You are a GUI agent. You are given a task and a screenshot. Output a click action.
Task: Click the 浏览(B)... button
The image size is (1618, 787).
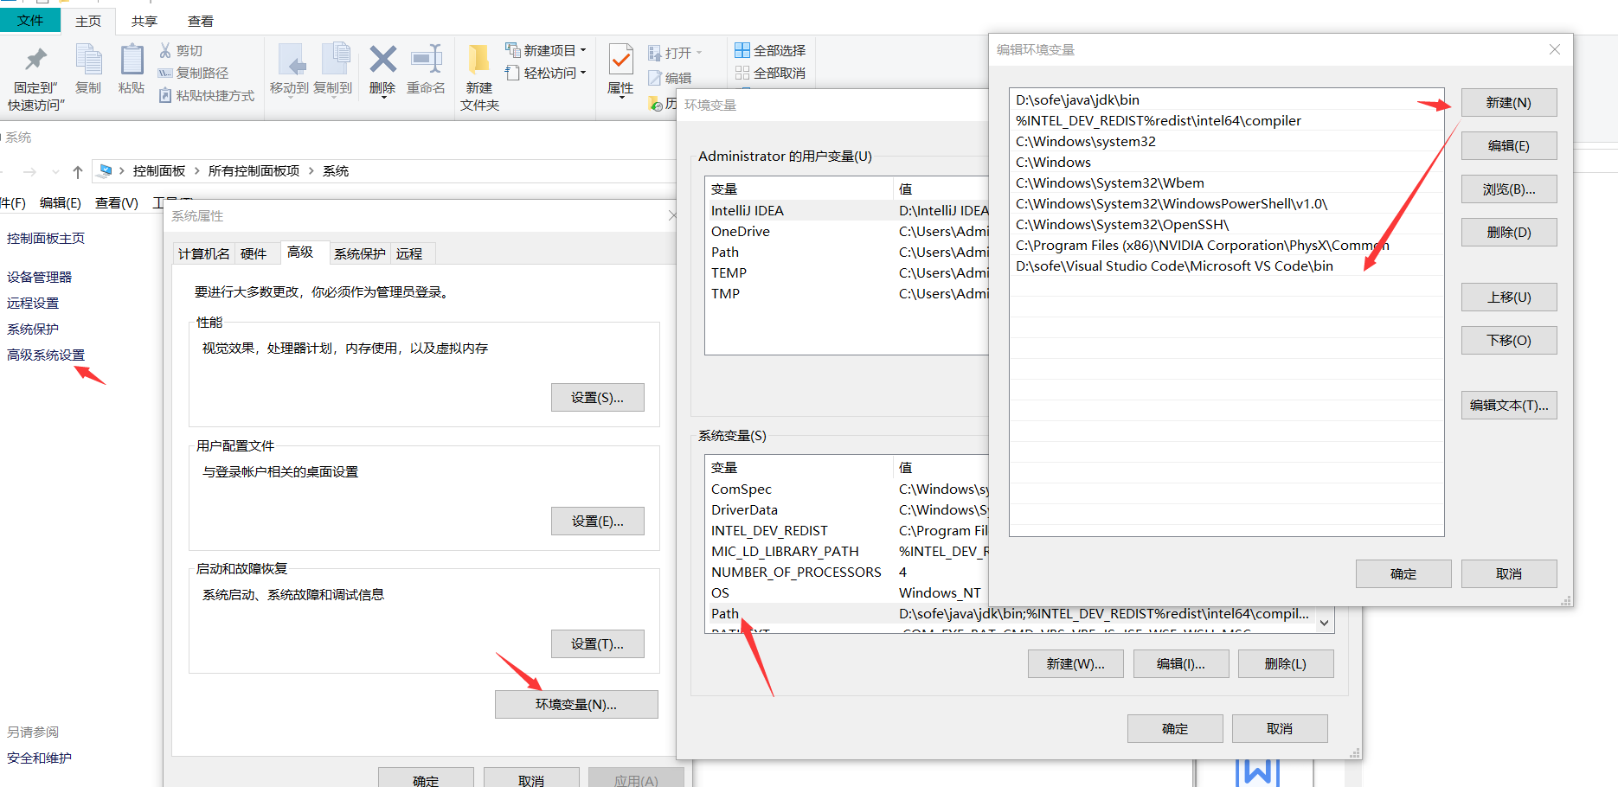1509,189
